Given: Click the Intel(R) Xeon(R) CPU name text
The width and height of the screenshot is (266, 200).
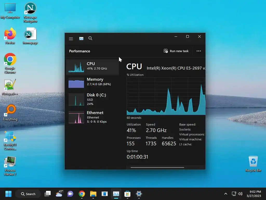Looking at the screenshot, I should (x=176, y=68).
